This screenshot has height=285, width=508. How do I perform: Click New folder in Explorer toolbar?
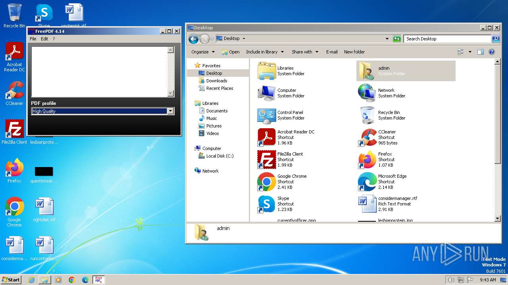click(x=354, y=52)
